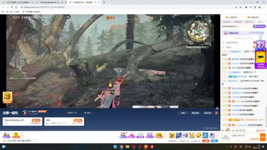The width and height of the screenshot is (267, 150).
Task: Open the browser extensions puzzle icon
Action: pyautogui.click(x=246, y=7)
